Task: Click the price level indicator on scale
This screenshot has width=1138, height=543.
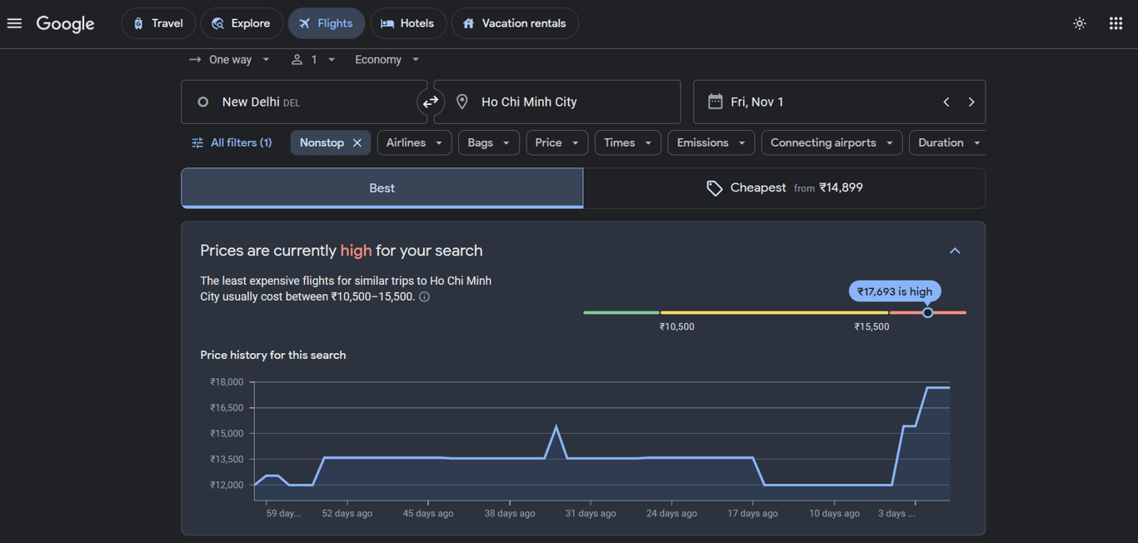Action: (927, 312)
